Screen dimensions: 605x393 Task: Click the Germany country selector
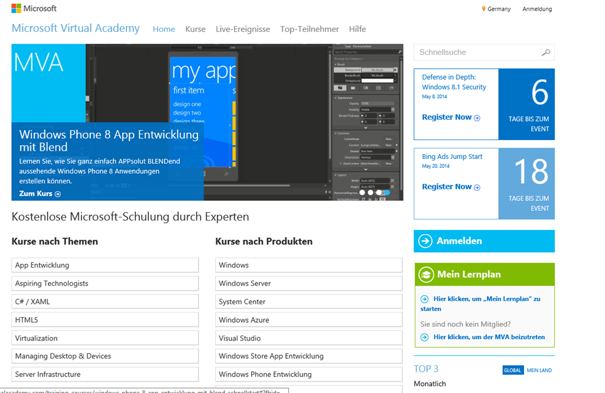coord(496,9)
